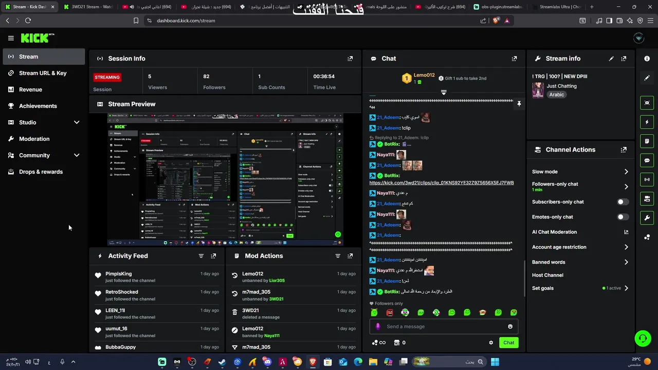Click Lior305 username in Mod Actions

[x=277, y=281]
